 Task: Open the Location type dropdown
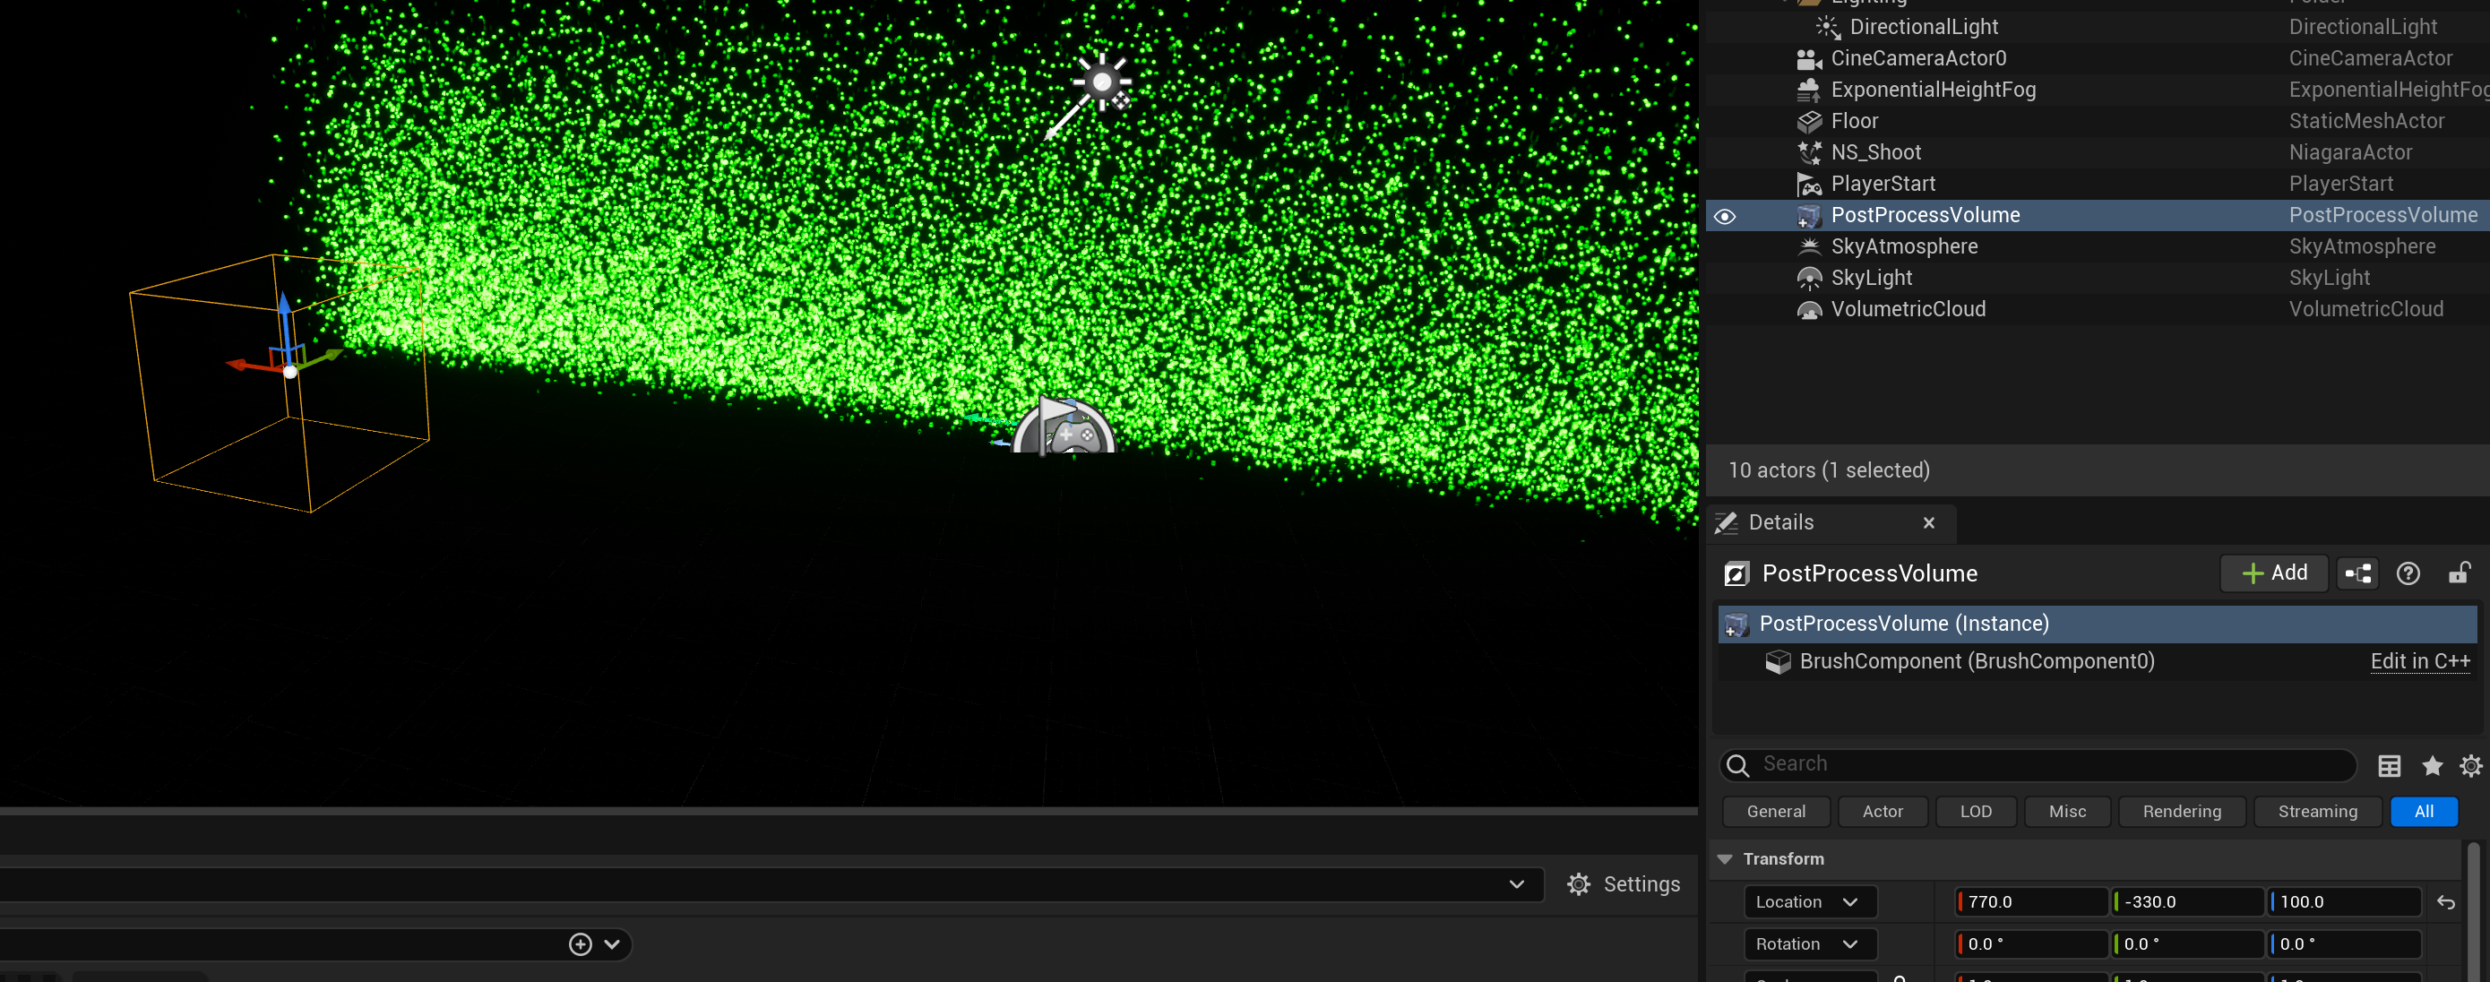click(1808, 901)
